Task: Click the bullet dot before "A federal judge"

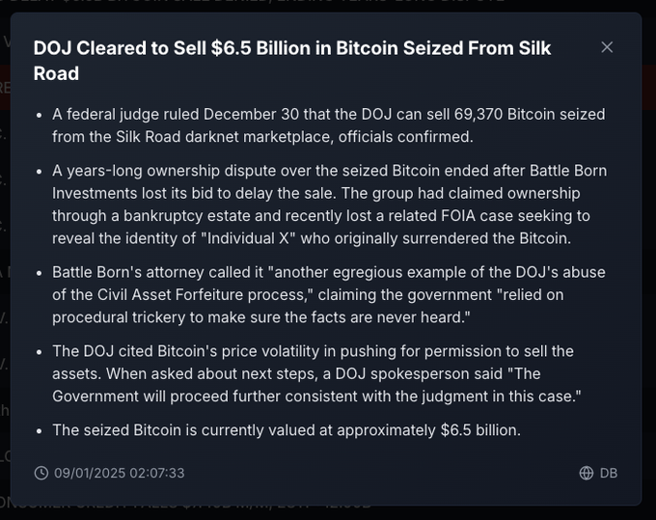Action: tap(39, 115)
